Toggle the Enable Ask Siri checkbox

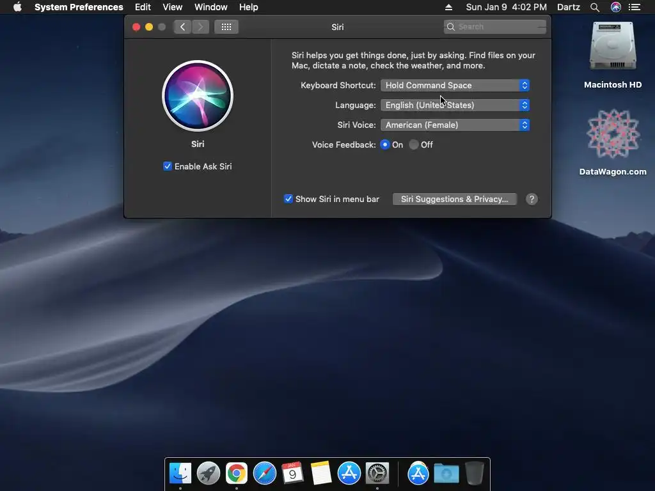168,166
